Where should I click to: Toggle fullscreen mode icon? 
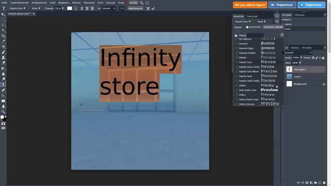(x=147, y=3)
